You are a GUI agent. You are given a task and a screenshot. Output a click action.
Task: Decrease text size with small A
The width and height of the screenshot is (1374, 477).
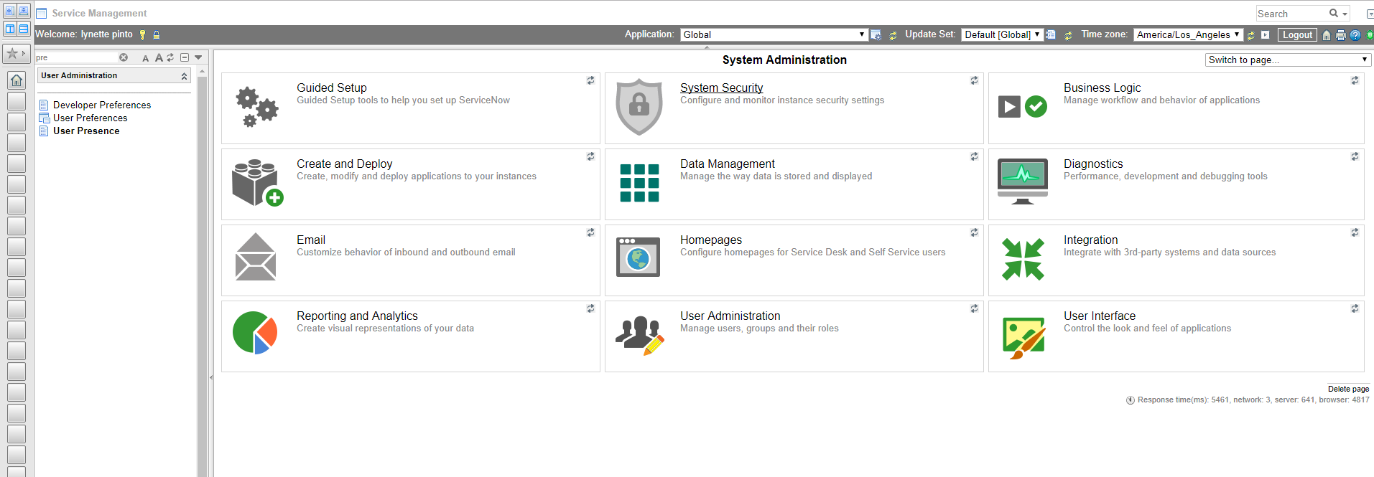[x=146, y=58]
